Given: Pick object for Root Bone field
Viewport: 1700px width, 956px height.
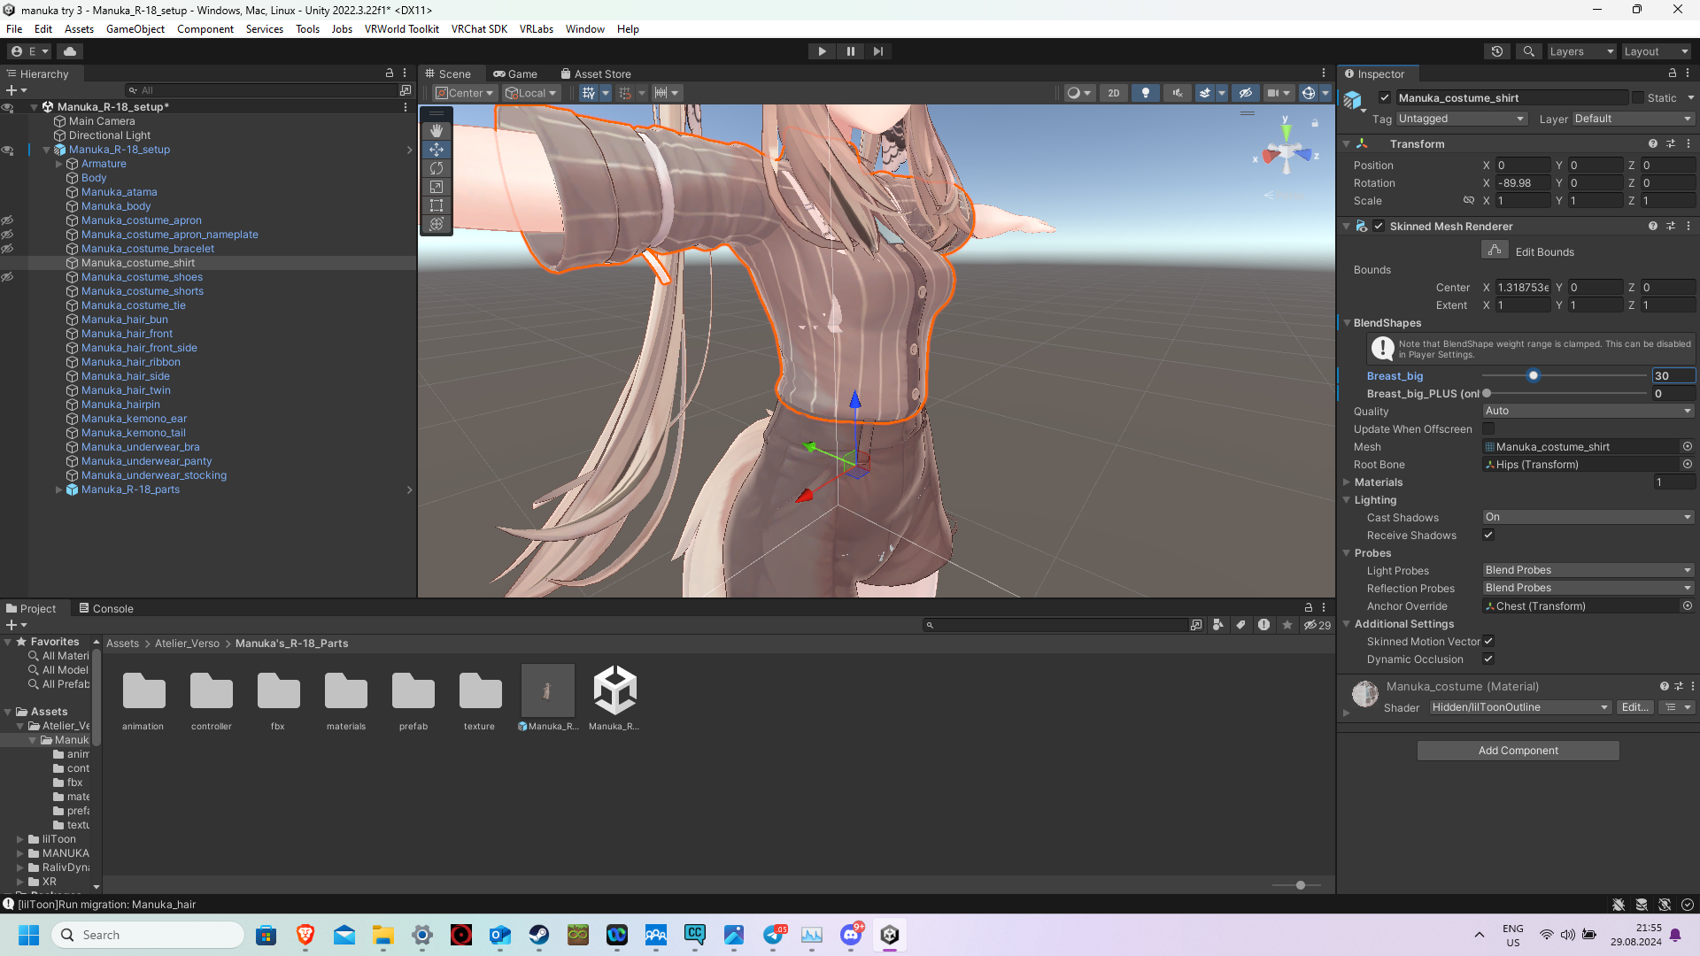Looking at the screenshot, I should point(1688,465).
